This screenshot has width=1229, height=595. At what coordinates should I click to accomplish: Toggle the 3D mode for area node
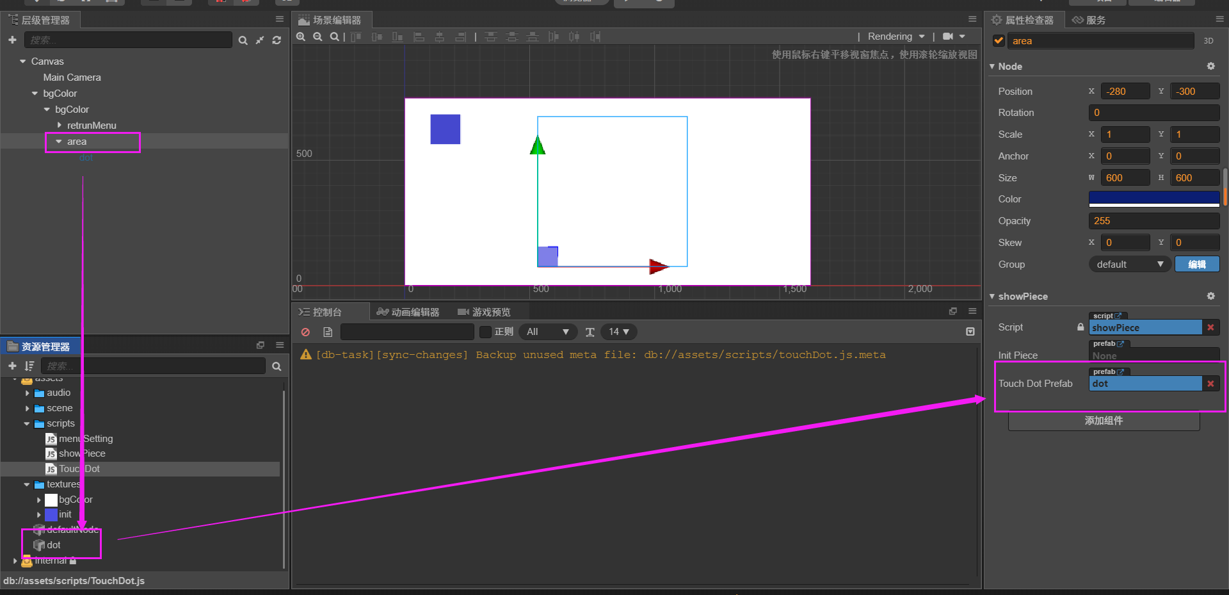tap(1209, 40)
